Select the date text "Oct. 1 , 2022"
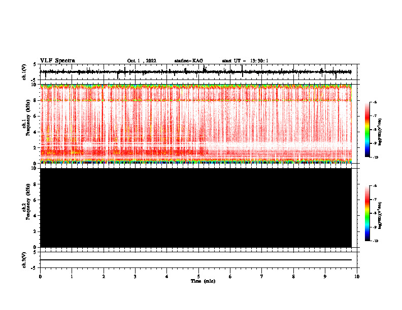The width and height of the screenshot is (402, 310). (x=142, y=61)
